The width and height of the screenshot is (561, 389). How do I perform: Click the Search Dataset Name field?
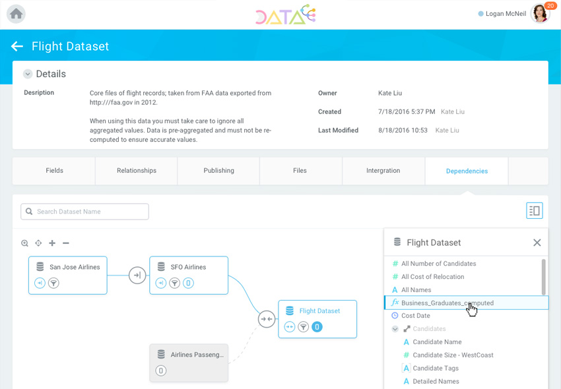tap(84, 212)
